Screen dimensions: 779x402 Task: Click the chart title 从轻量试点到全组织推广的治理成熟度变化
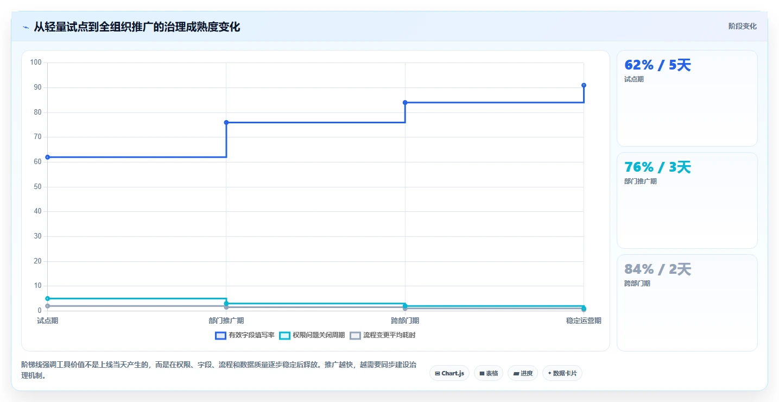pos(137,27)
